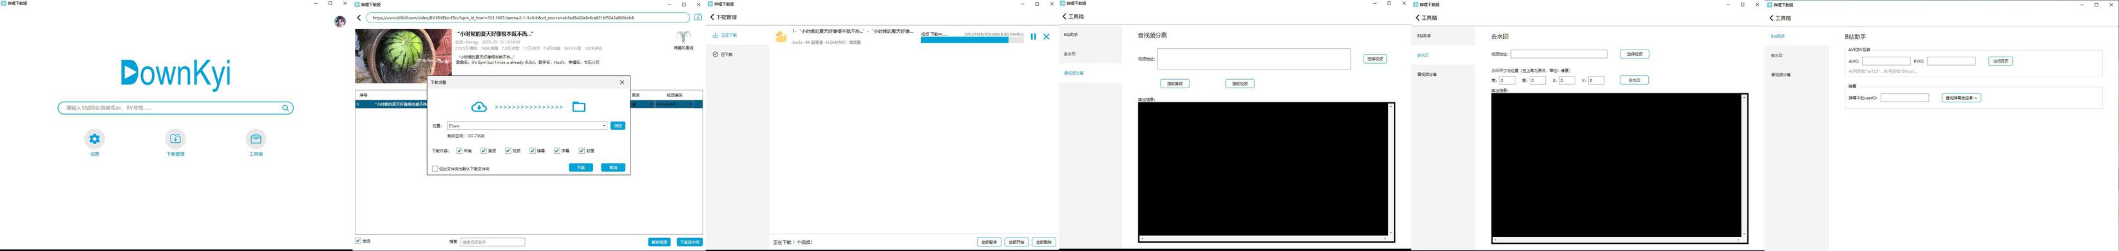Uncheck the 所有 checkbox in download content
Viewport: 2119px width, 251px height.
(x=459, y=151)
